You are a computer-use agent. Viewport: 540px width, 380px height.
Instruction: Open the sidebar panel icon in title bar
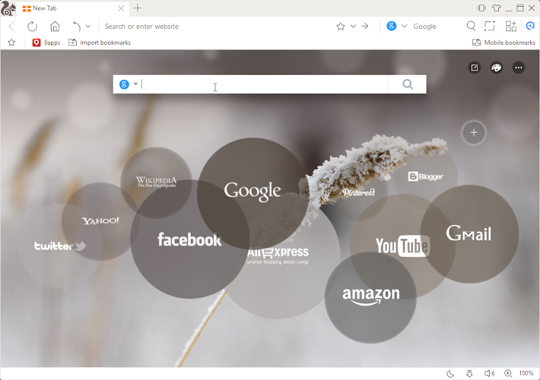coord(482,8)
